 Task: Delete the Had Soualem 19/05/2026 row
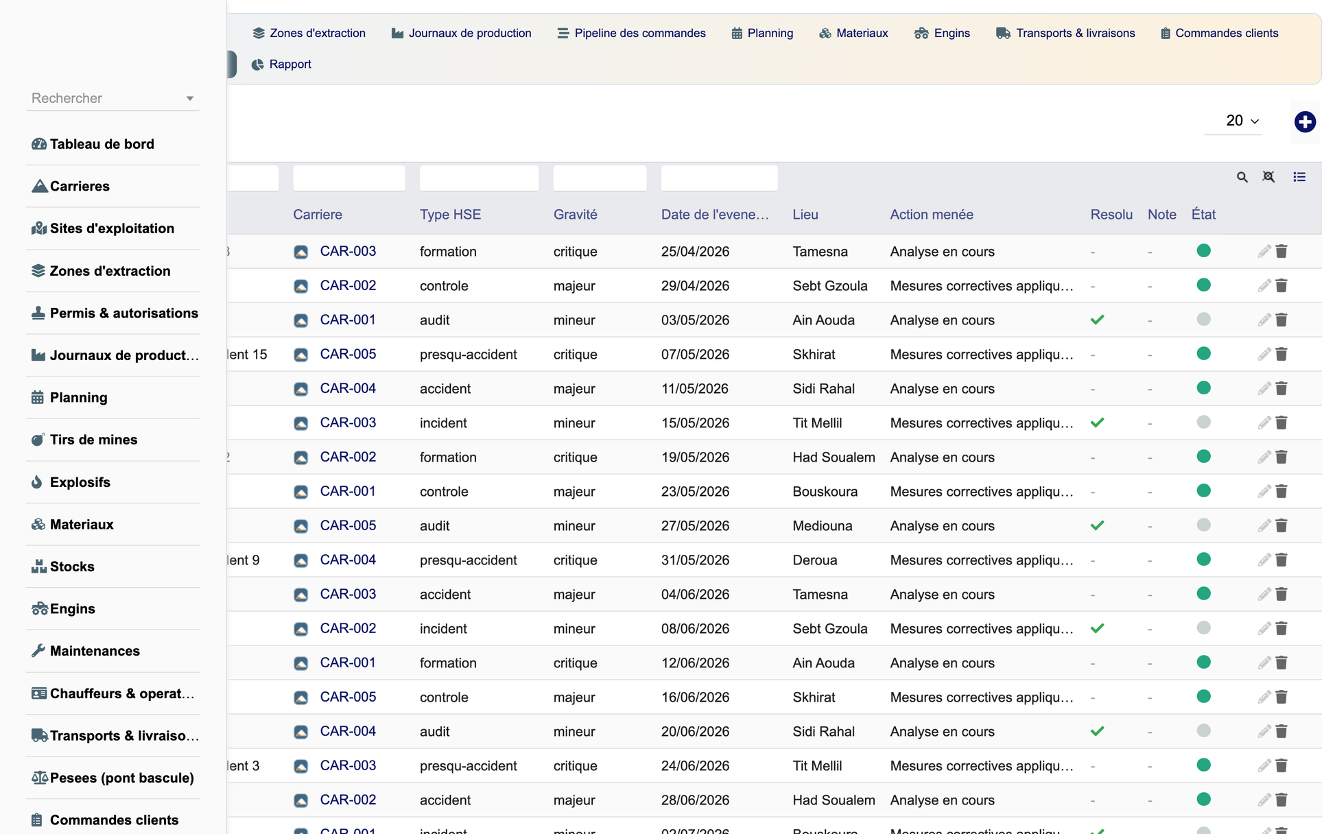tap(1281, 457)
